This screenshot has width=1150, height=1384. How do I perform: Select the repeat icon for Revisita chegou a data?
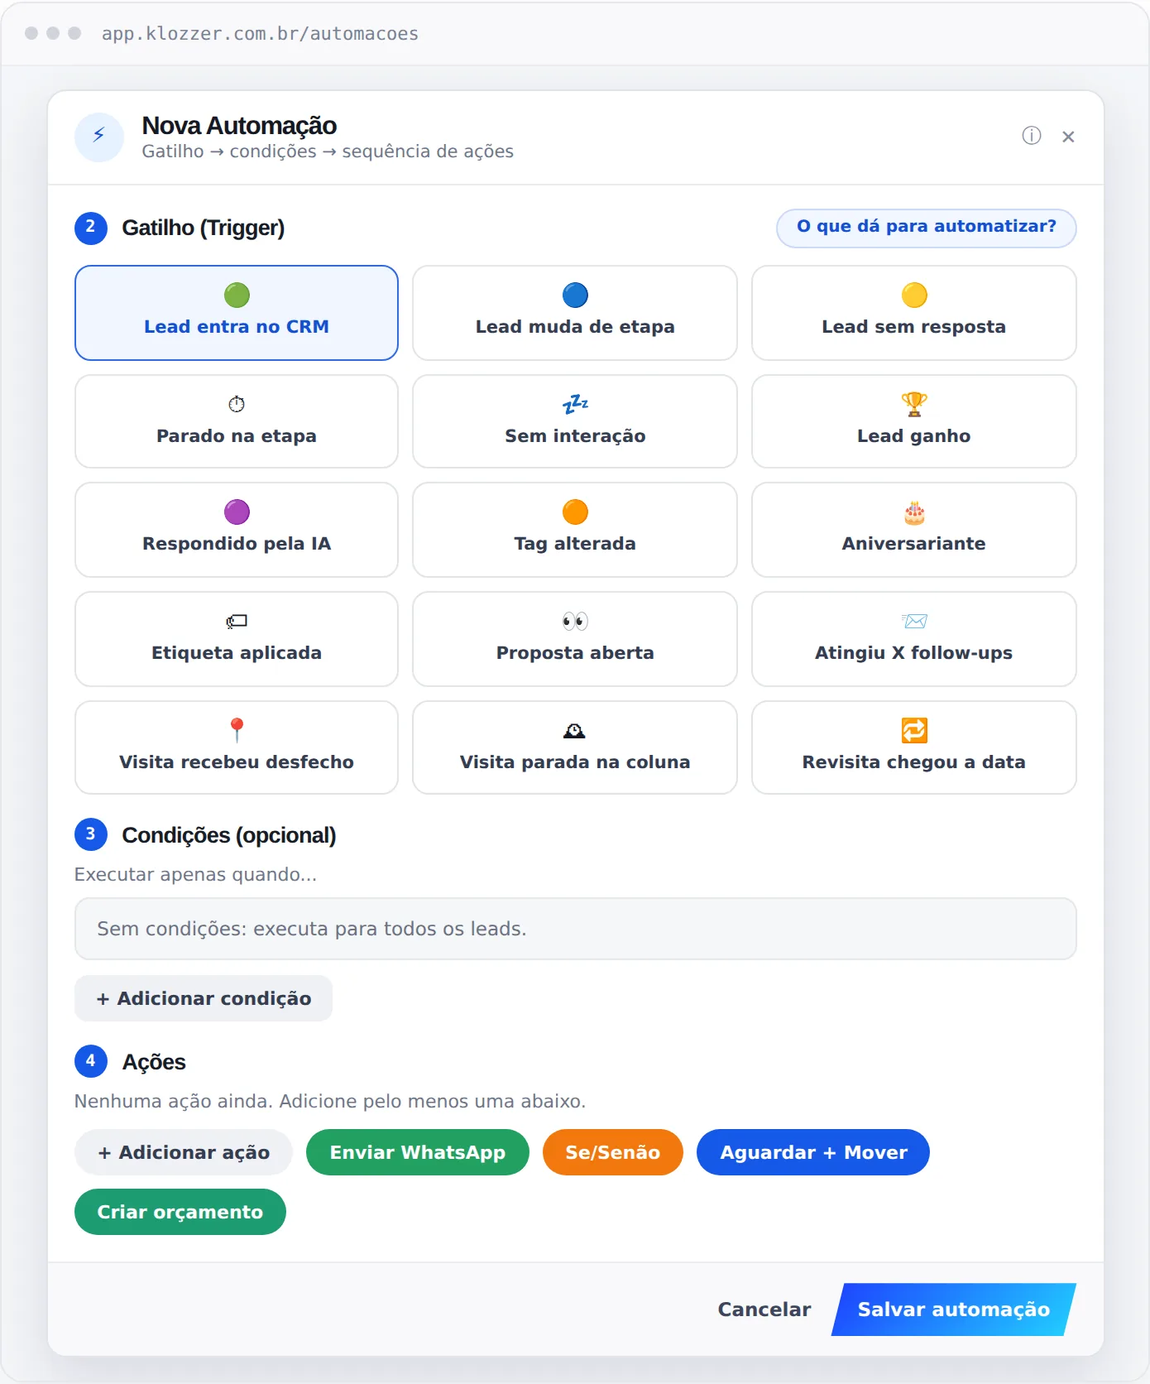(914, 730)
